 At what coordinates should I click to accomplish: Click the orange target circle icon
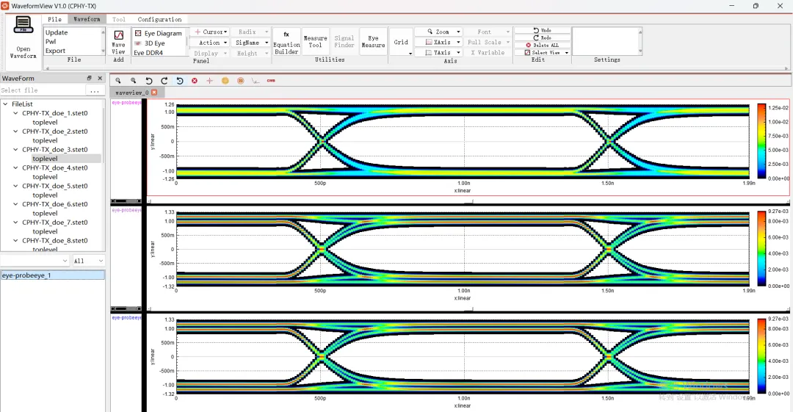(240, 81)
